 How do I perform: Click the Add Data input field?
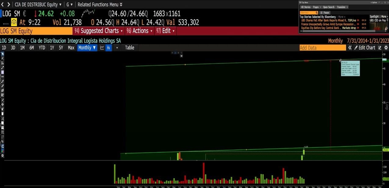[323, 48]
